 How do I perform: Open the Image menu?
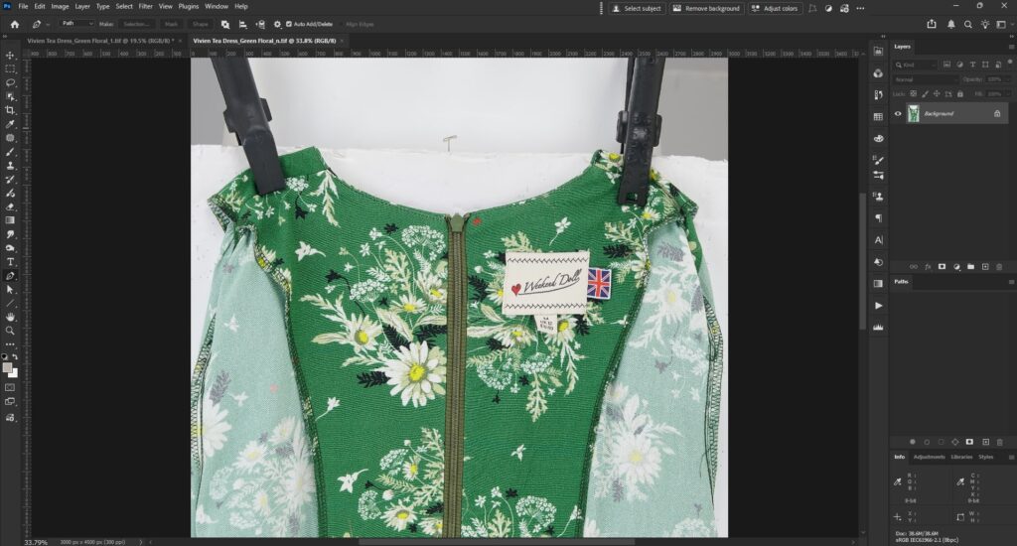(60, 7)
